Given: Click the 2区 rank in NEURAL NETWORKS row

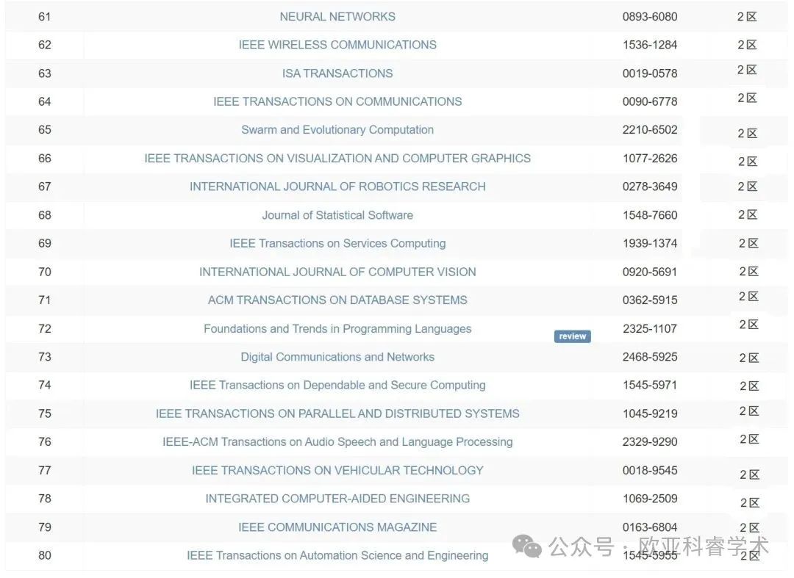Looking at the screenshot, I should [747, 17].
